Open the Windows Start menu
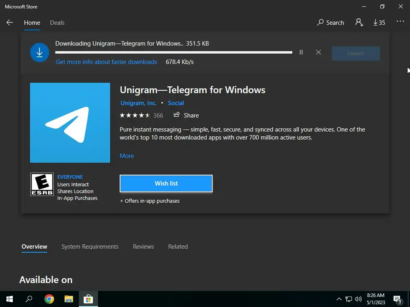 [x=10, y=299]
